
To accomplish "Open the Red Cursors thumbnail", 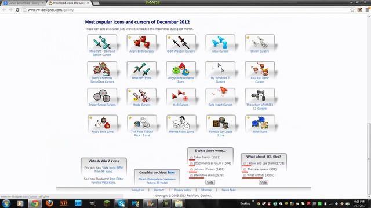I will (181, 96).
